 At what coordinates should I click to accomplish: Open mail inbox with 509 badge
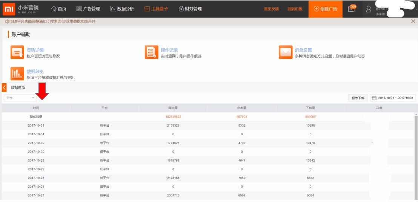pos(351,9)
